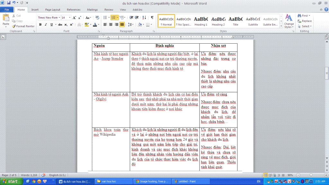
Task: Toggle Bold formatting
Action: pyautogui.click(x=40, y=25)
